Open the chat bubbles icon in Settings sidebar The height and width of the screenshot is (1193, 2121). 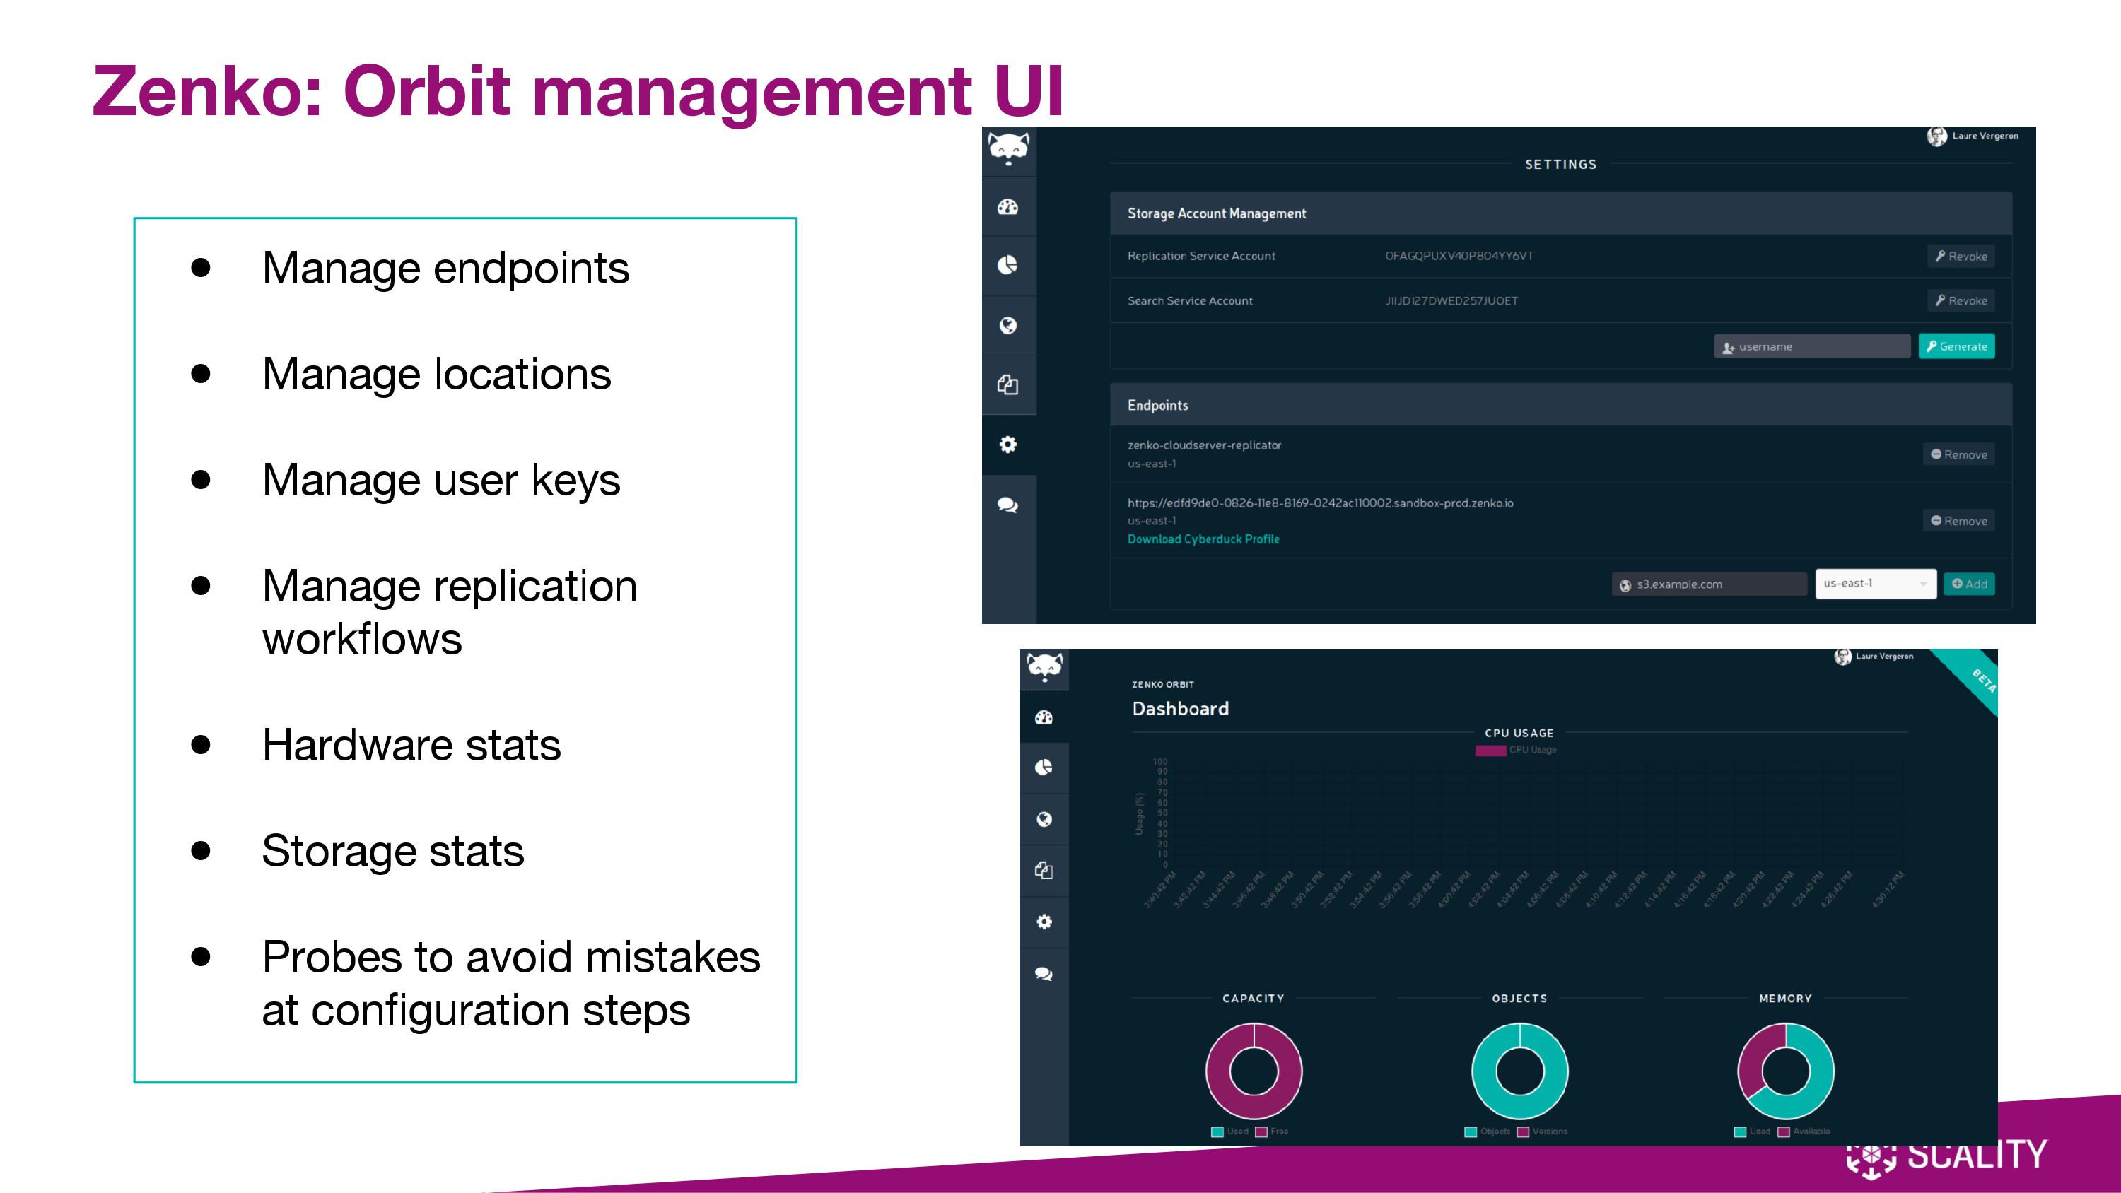coord(1007,505)
